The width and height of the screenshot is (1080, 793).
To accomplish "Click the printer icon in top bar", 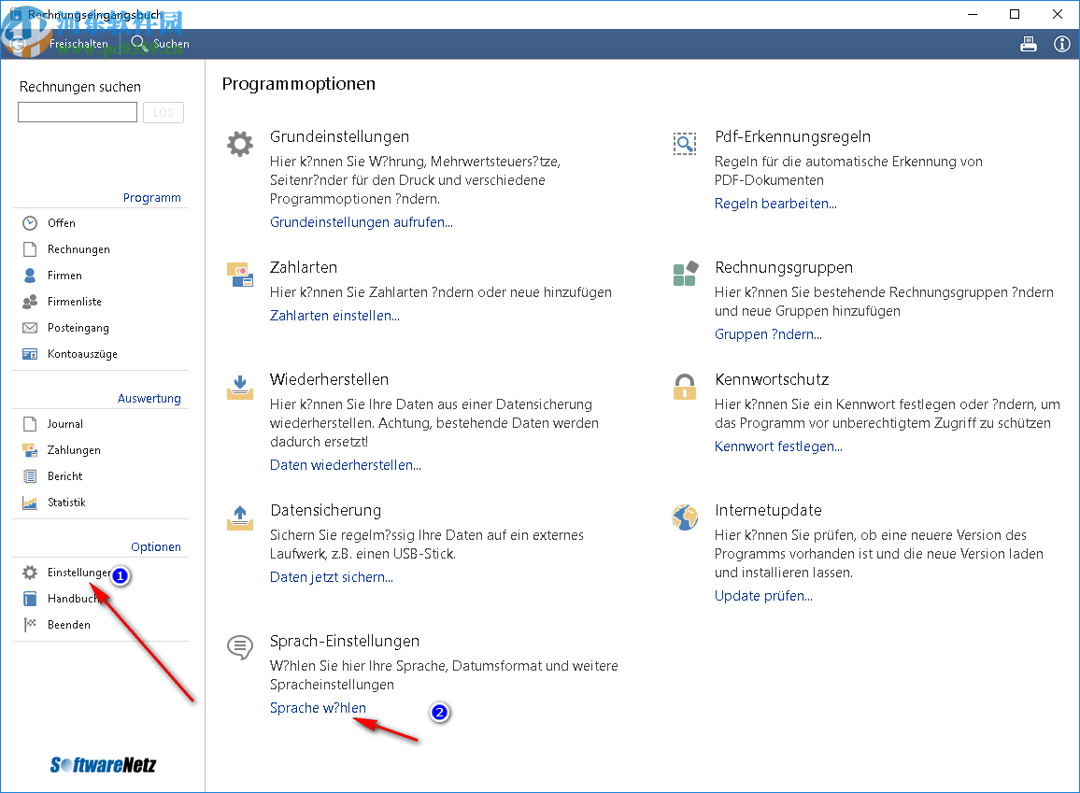I will point(1029,44).
